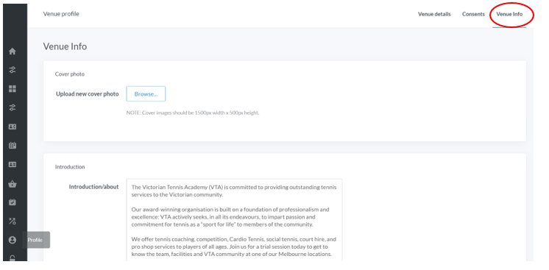Viewport: 549px width, 270px height.
Task: Click the contact card icon in sidebar
Action: (x=13, y=127)
